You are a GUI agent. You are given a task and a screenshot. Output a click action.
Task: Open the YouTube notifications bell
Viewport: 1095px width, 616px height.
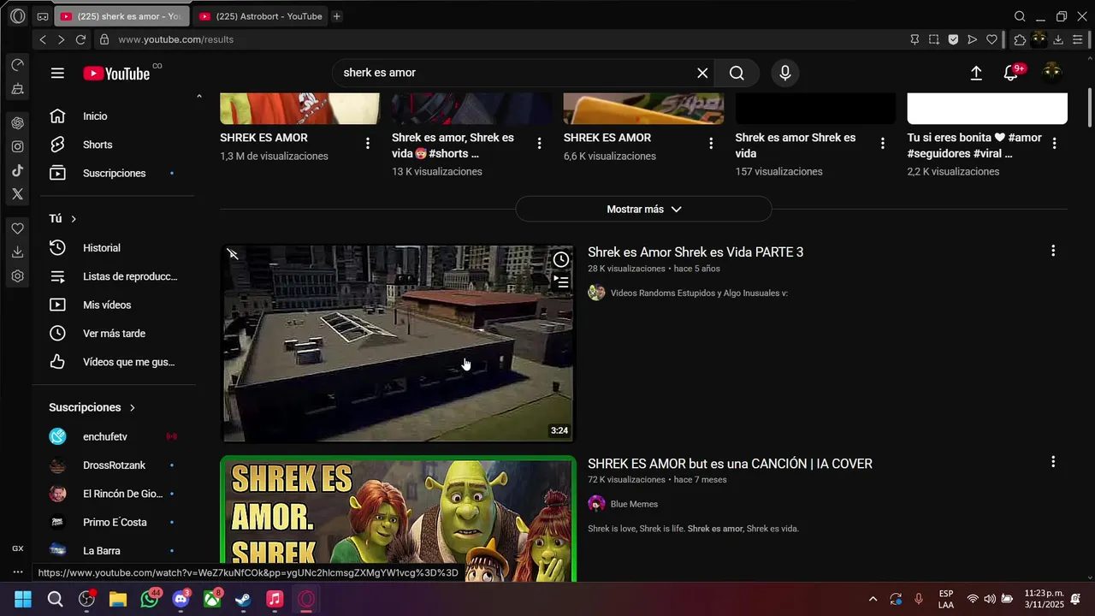(x=1011, y=74)
